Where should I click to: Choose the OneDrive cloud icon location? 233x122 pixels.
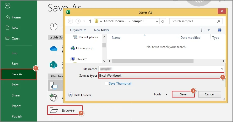[54, 48]
